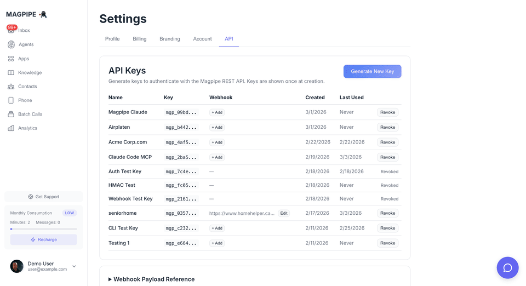Click the Batch Calls icon
Viewport: 526px width, 286px height.
pyautogui.click(x=11, y=115)
